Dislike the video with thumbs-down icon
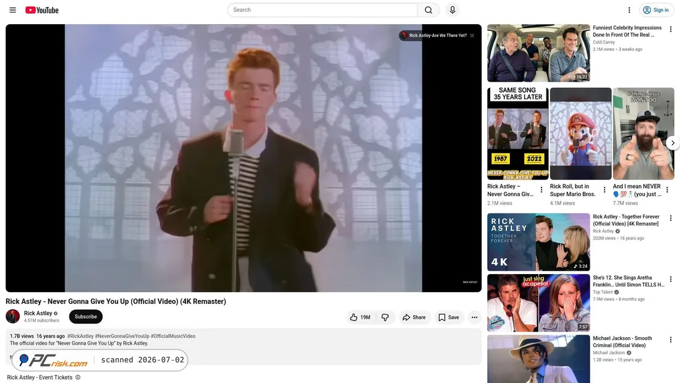Screen dimensions: 680x383 tap(385, 317)
